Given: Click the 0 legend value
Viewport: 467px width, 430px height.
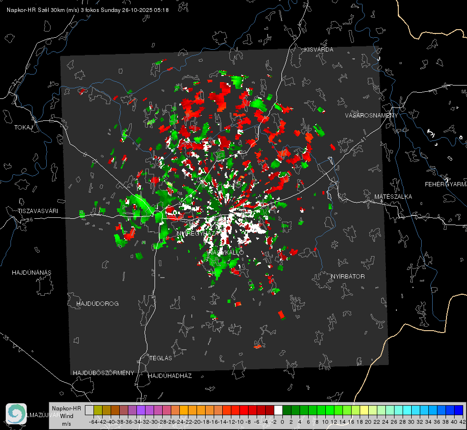Looking at the screenshot, I should [282, 422].
